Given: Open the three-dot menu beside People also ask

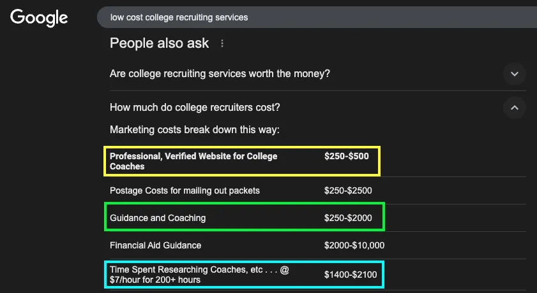Looking at the screenshot, I should coord(222,43).
